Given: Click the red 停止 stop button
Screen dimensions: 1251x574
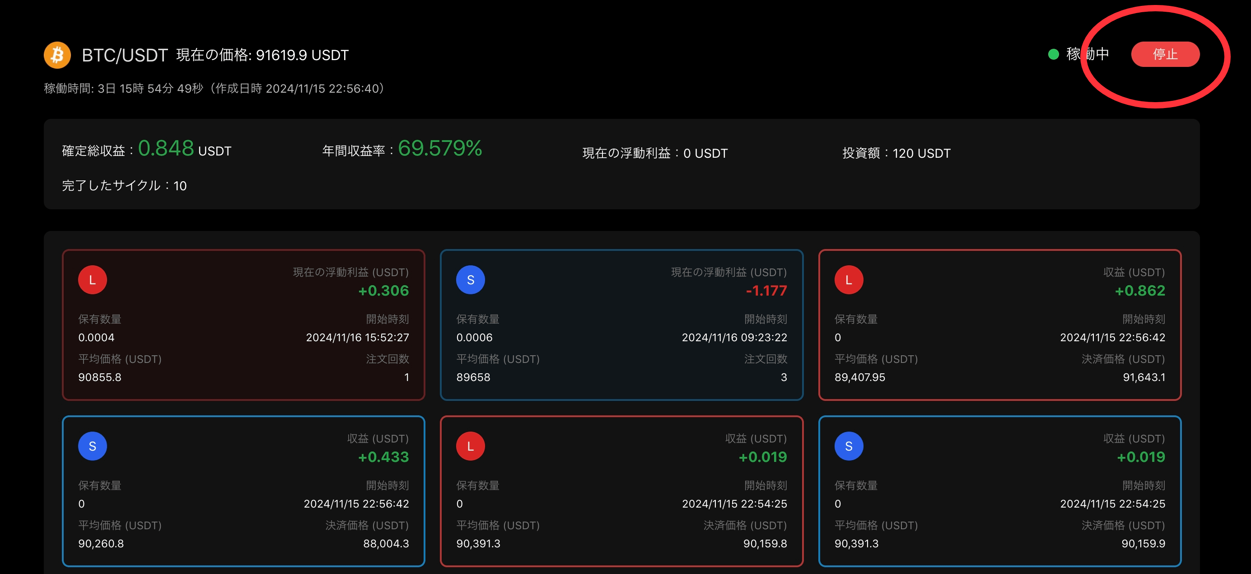Looking at the screenshot, I should [1165, 54].
